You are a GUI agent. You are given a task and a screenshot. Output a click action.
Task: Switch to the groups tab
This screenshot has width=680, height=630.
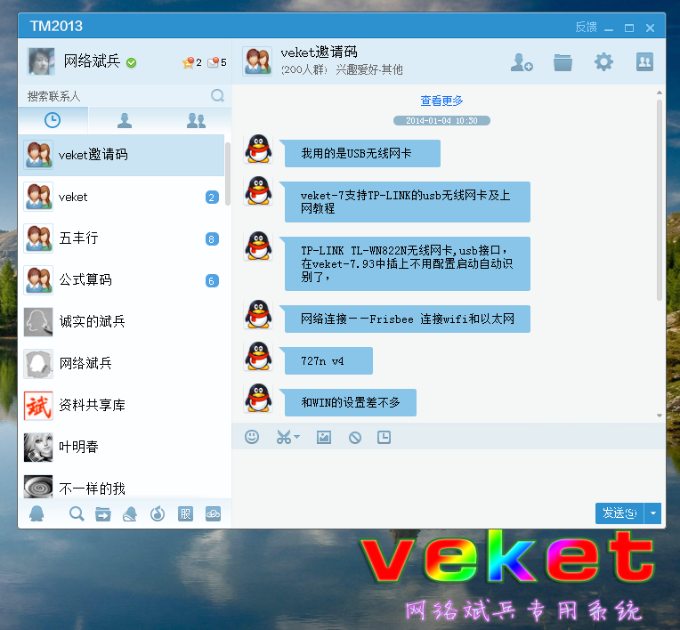pos(196,120)
